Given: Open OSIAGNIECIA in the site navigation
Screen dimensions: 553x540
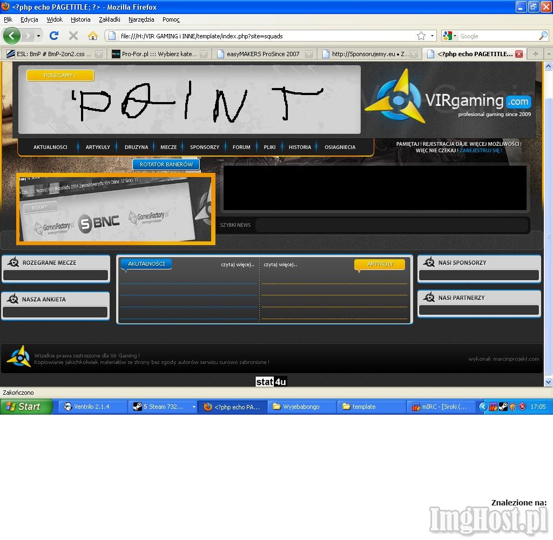Looking at the screenshot, I should [340, 147].
